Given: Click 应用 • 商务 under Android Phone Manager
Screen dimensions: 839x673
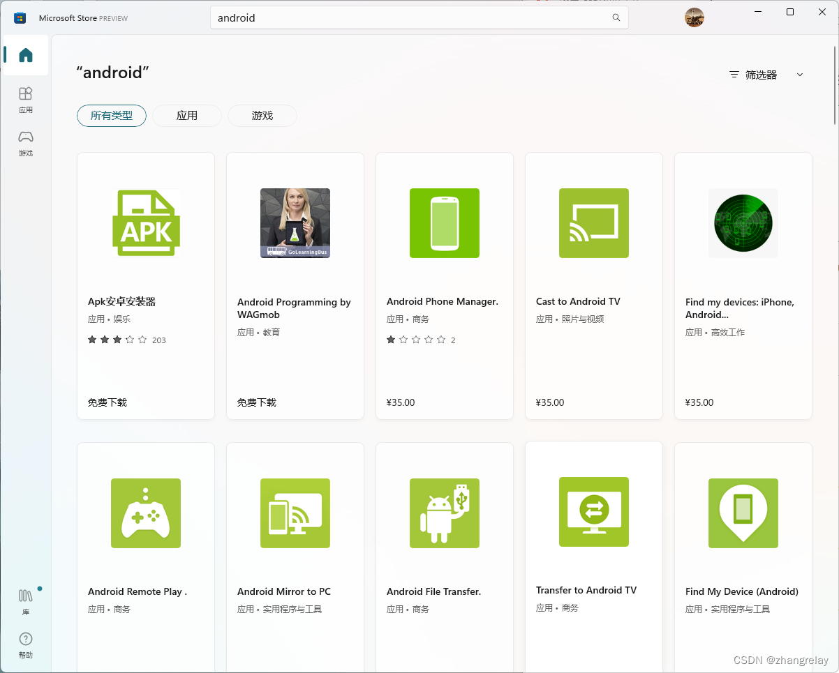Looking at the screenshot, I should point(408,319).
